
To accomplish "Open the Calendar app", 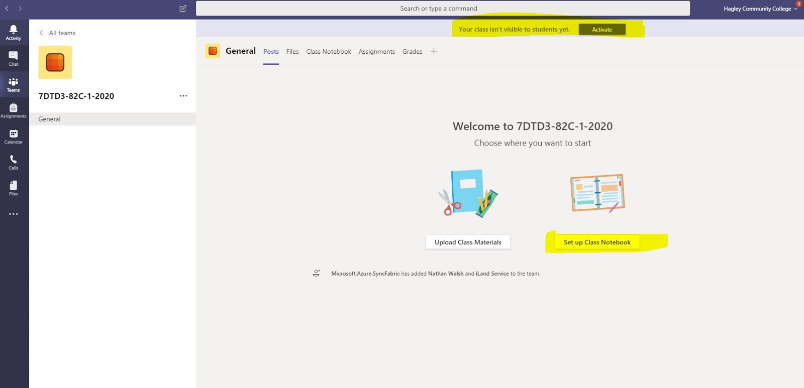I will coord(14,137).
